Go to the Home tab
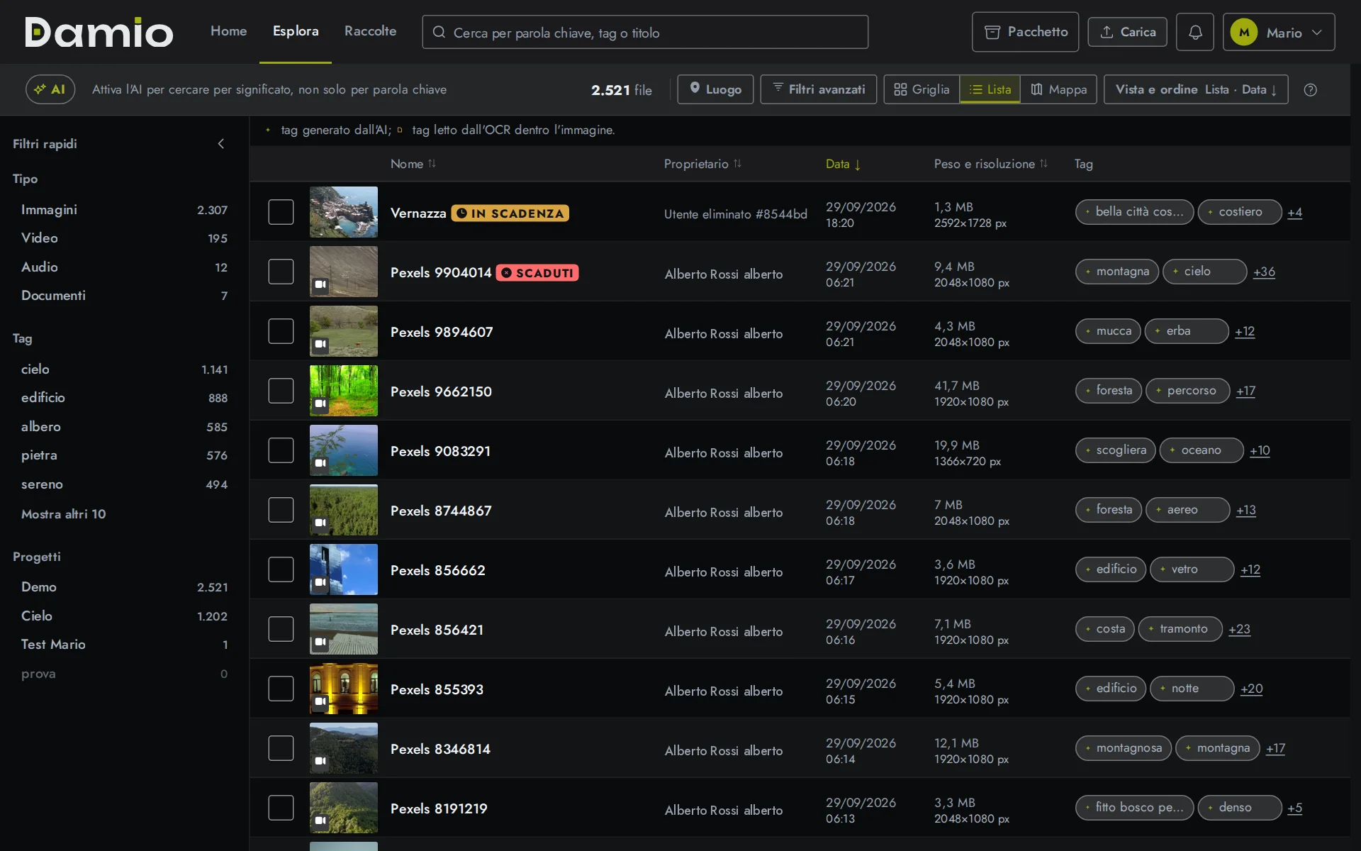This screenshot has height=851, width=1361. pyautogui.click(x=228, y=31)
